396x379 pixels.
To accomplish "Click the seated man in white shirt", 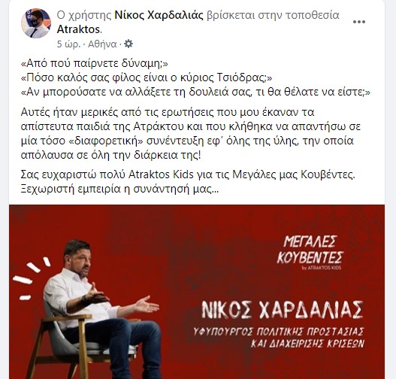I will click(x=101, y=308).
